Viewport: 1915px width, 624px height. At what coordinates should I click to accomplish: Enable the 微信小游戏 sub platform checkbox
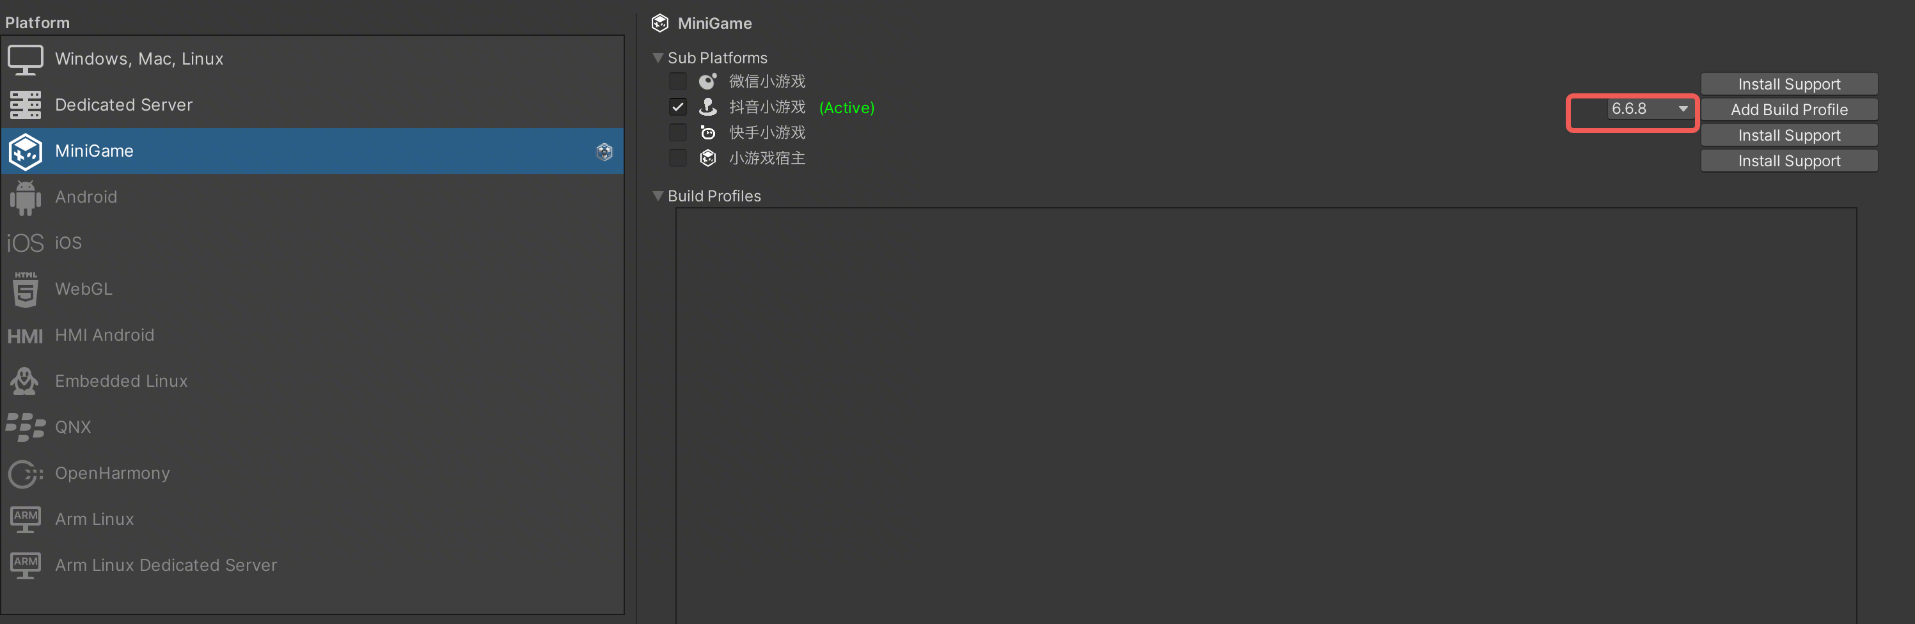(677, 81)
